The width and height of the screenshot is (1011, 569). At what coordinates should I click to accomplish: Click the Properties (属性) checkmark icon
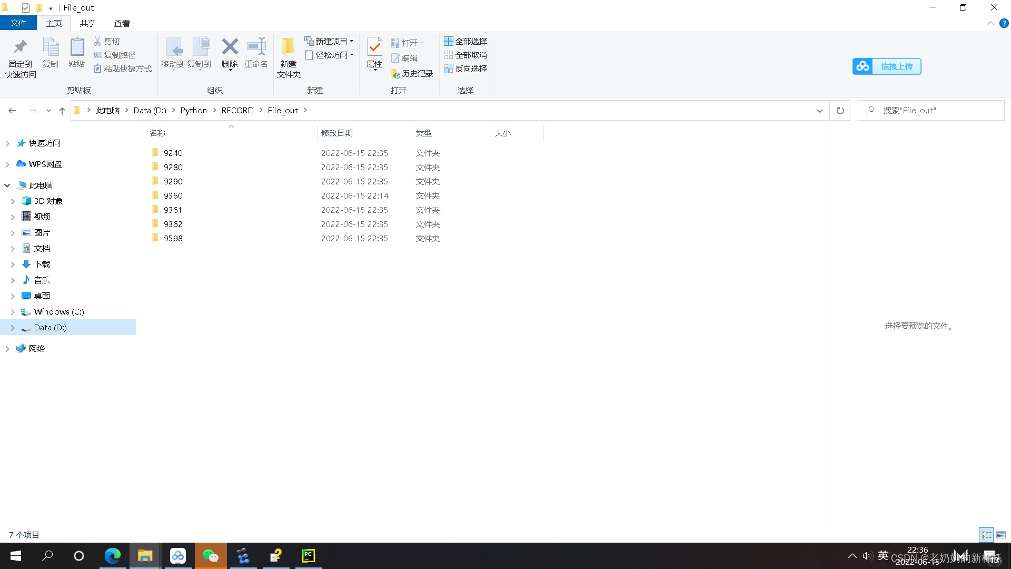[x=374, y=47]
